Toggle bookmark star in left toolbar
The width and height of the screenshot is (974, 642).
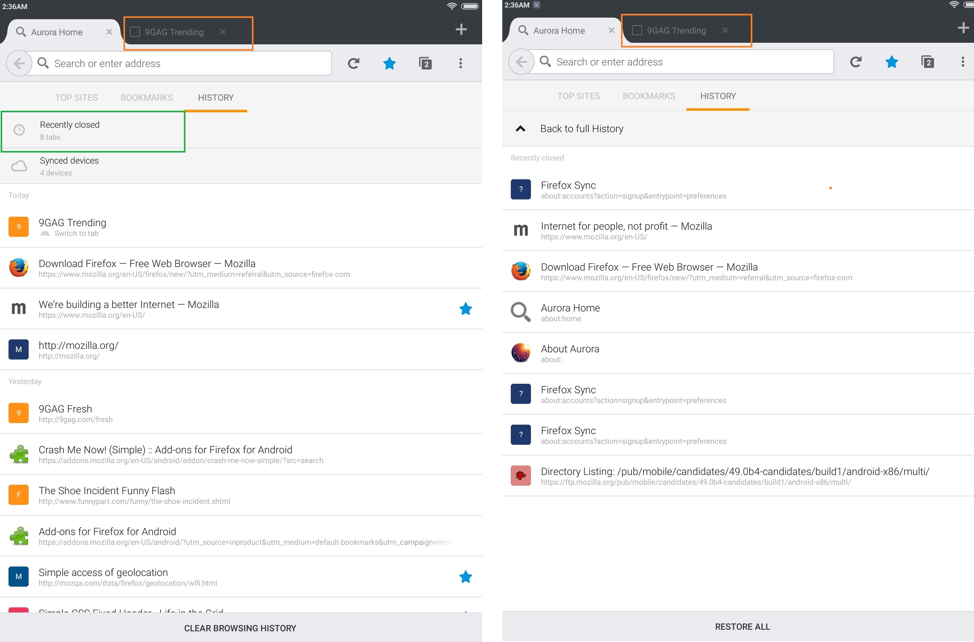[x=389, y=64]
